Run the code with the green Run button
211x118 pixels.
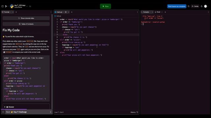105,6
